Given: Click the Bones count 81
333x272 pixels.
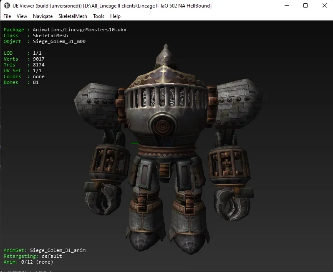Looking at the screenshot, I should coord(36,82).
